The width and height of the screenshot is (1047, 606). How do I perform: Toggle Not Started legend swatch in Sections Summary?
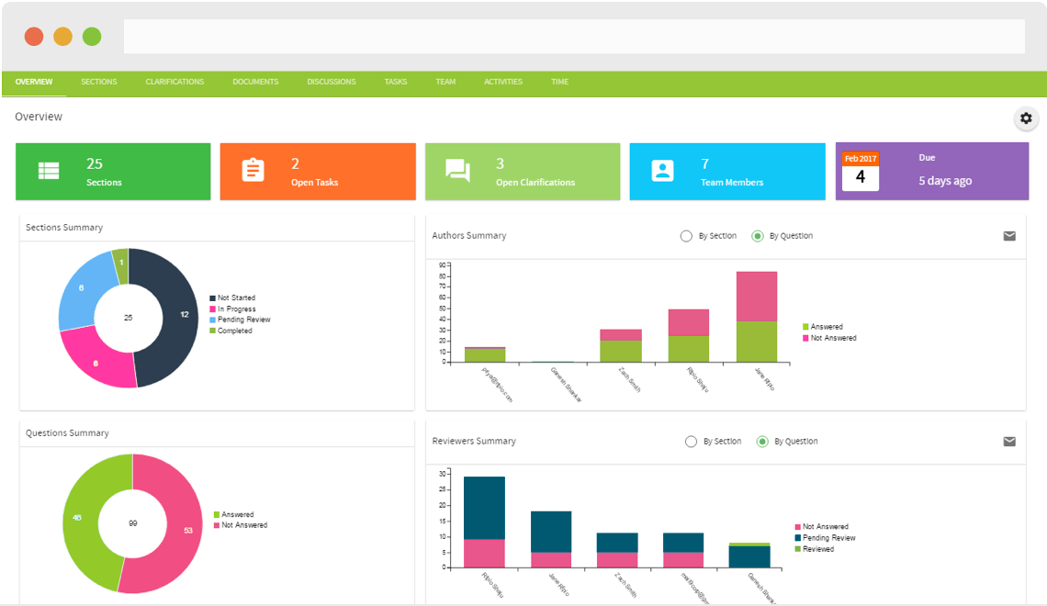[x=212, y=298]
